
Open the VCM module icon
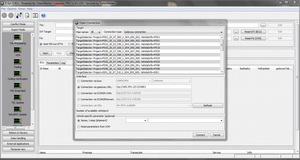(17, 50)
